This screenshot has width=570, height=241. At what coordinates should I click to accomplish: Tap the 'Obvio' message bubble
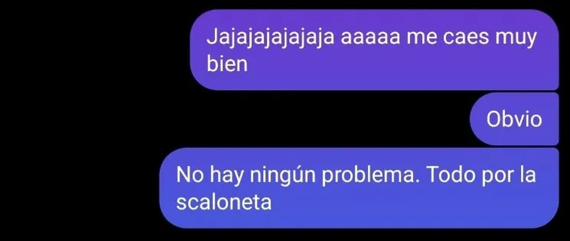coord(514,119)
